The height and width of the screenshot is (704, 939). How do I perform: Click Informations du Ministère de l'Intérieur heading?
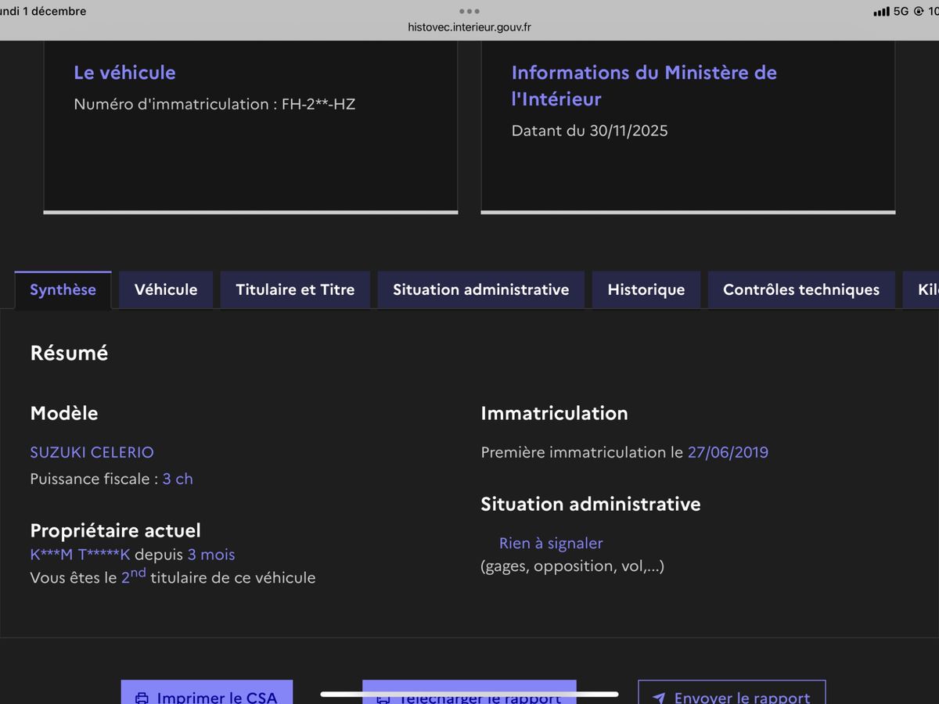(x=644, y=86)
